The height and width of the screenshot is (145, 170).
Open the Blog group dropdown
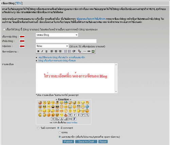[57, 35]
